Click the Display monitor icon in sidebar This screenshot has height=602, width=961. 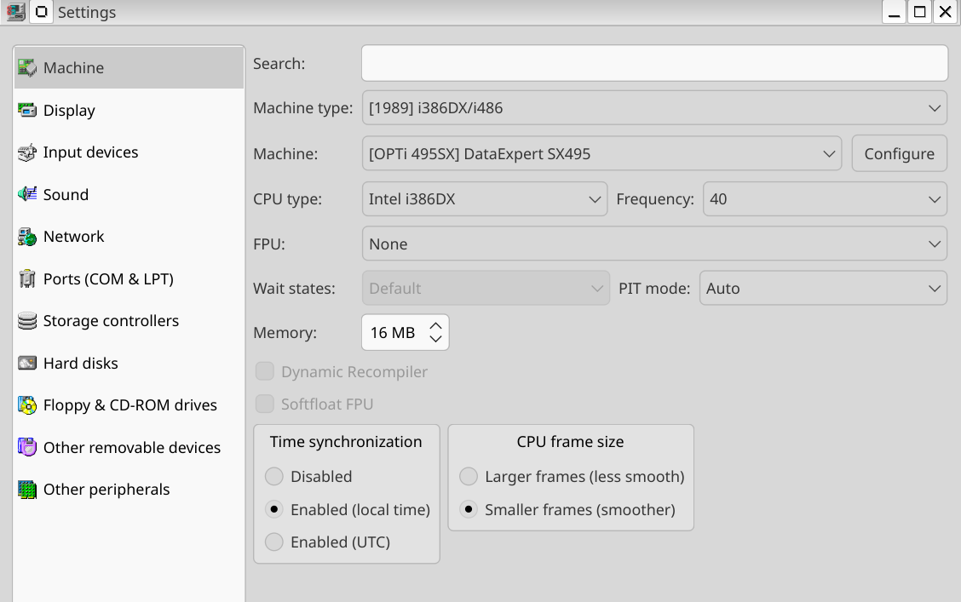tap(27, 111)
